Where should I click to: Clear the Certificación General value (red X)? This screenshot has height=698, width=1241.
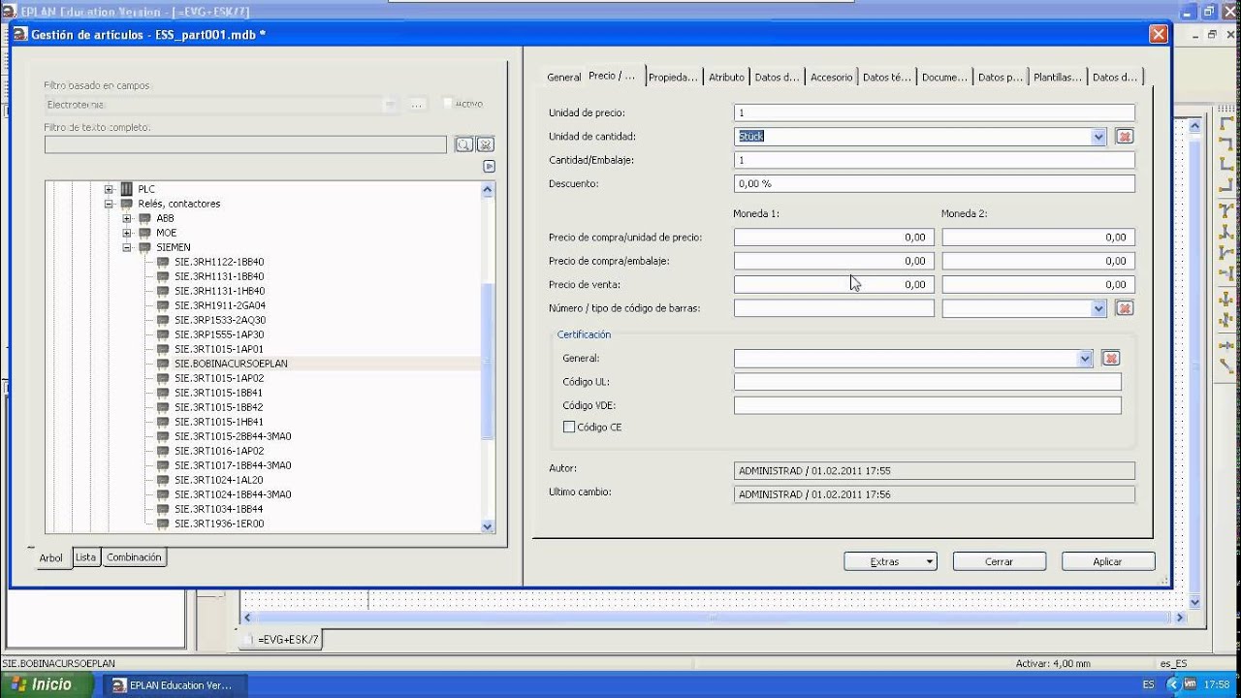coord(1111,359)
